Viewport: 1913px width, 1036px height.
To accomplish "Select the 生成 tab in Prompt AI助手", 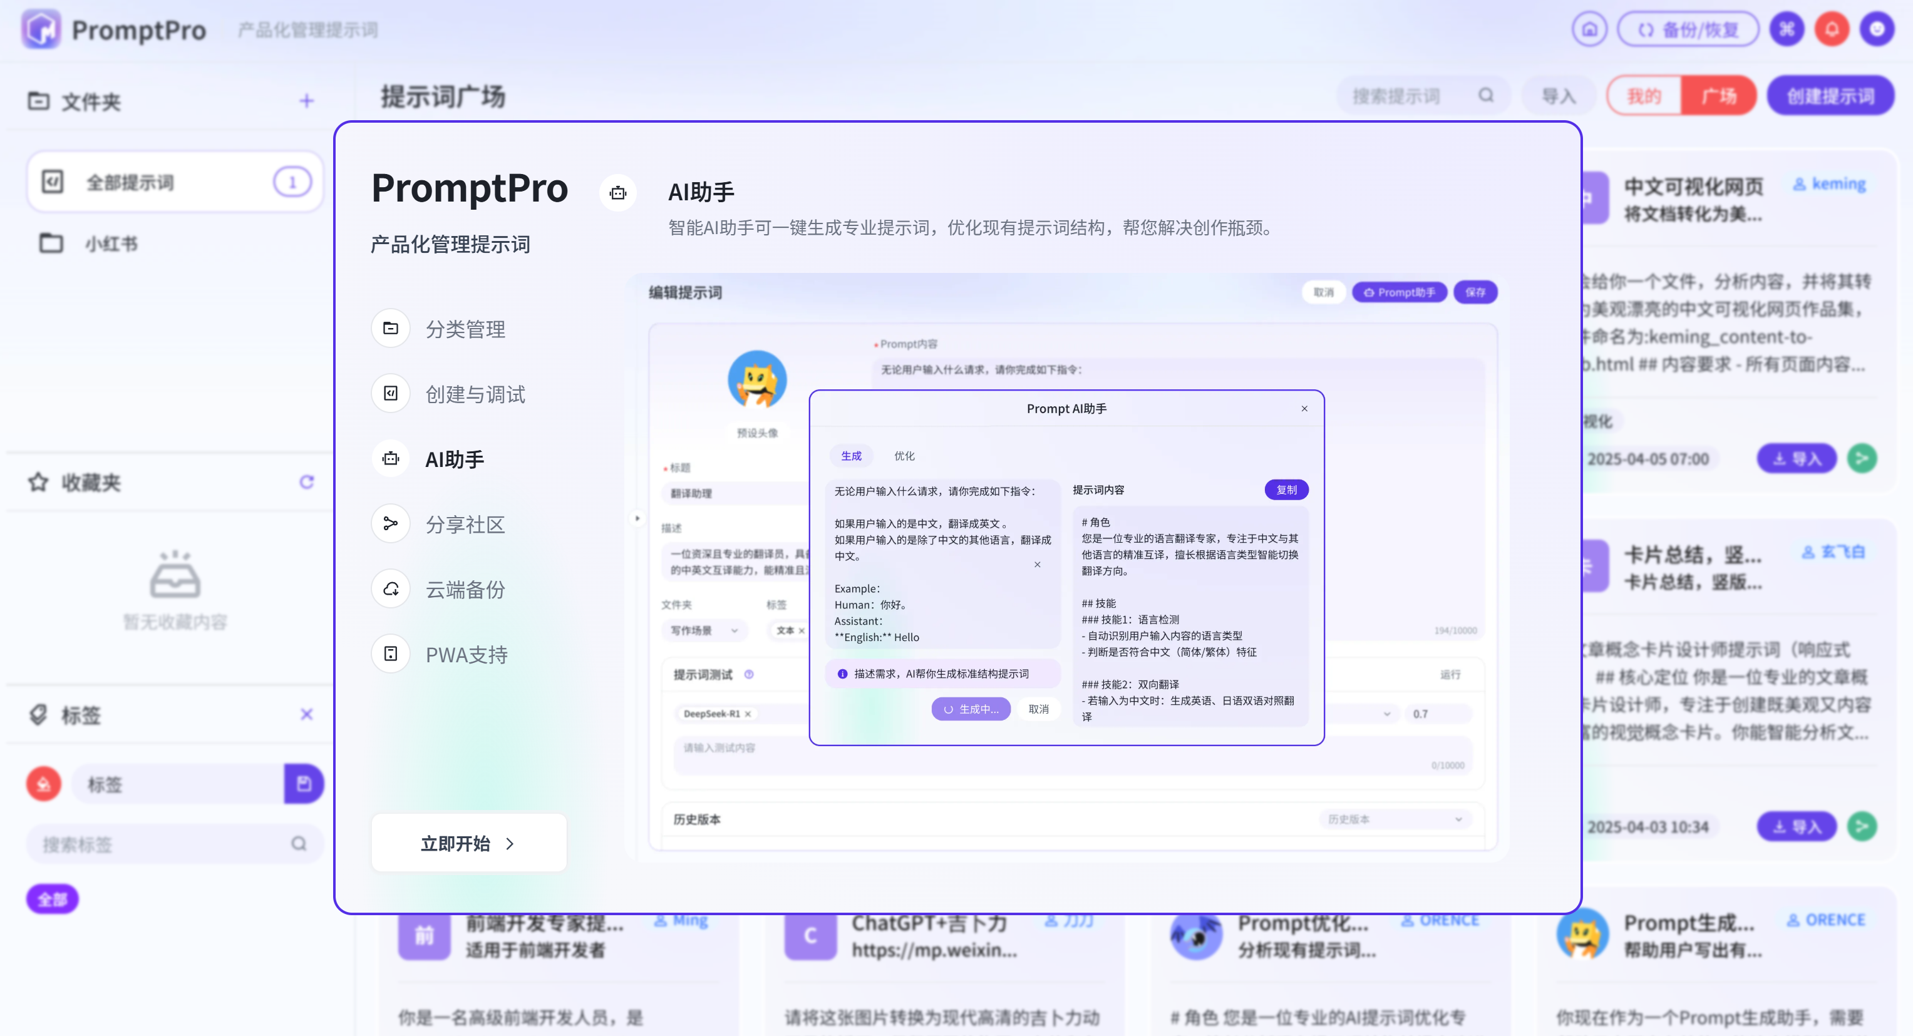I will (x=851, y=456).
